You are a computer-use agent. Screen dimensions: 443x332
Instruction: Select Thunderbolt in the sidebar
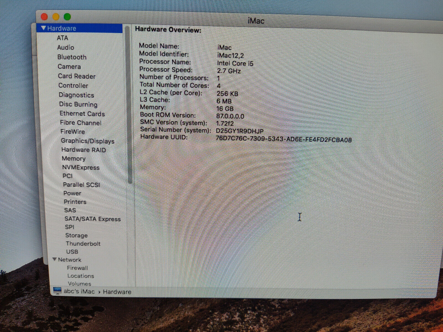pyautogui.click(x=83, y=244)
